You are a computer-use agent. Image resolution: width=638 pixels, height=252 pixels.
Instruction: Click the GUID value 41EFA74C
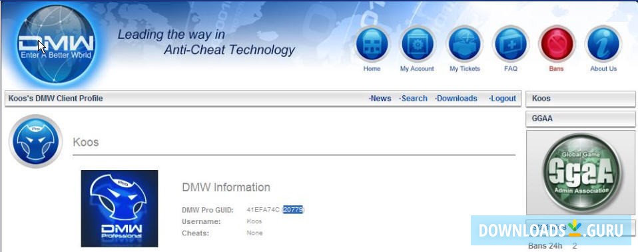263,209
